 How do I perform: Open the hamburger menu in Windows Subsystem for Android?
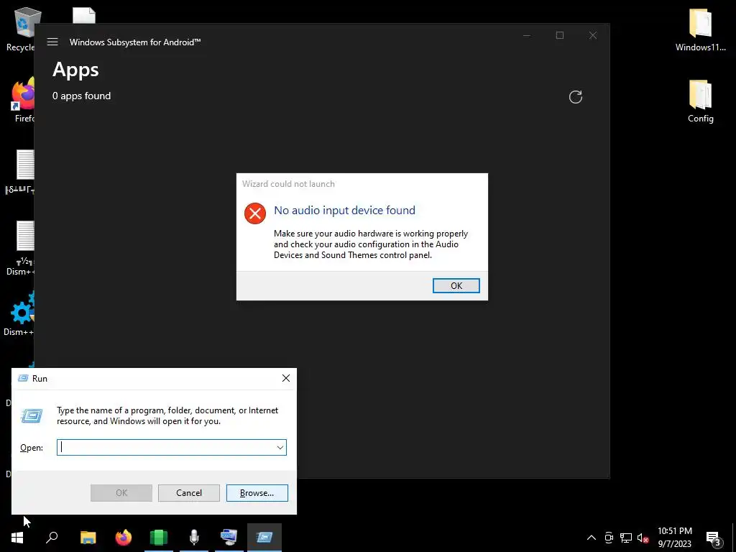coord(52,42)
